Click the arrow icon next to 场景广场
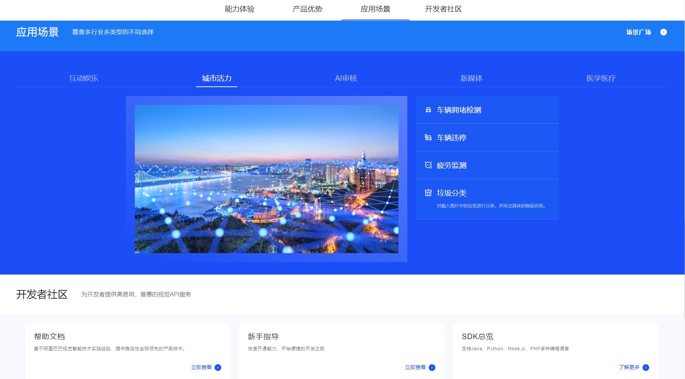Screen dimensions: 685x379 [663, 32]
